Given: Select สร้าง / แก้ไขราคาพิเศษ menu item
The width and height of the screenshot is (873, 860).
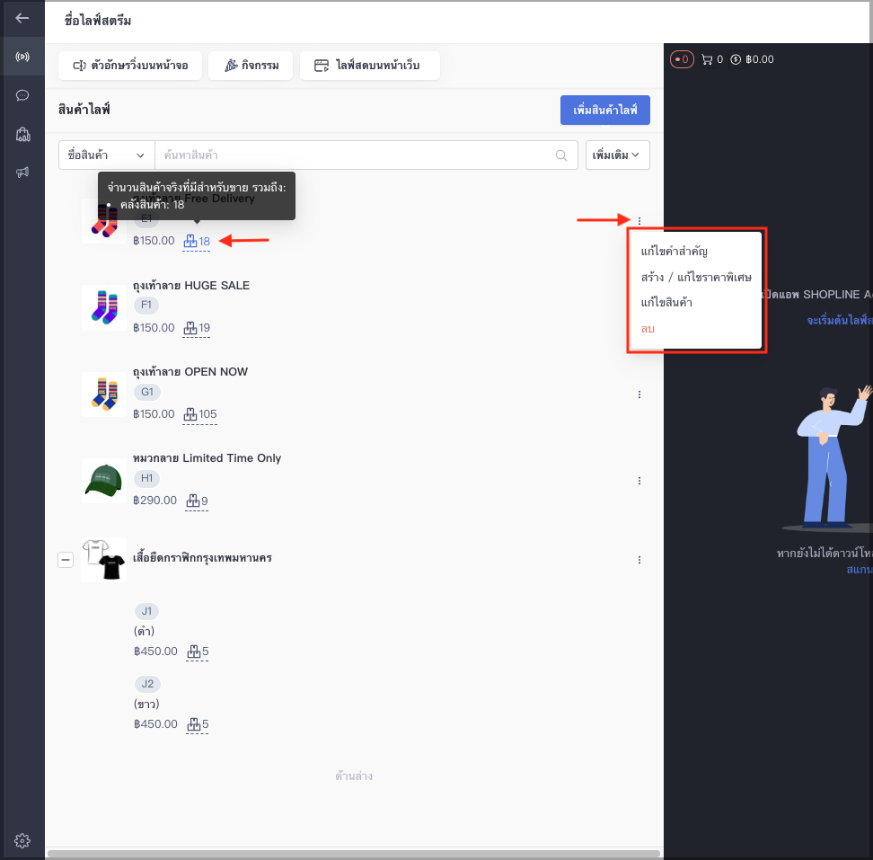Looking at the screenshot, I should (x=696, y=278).
